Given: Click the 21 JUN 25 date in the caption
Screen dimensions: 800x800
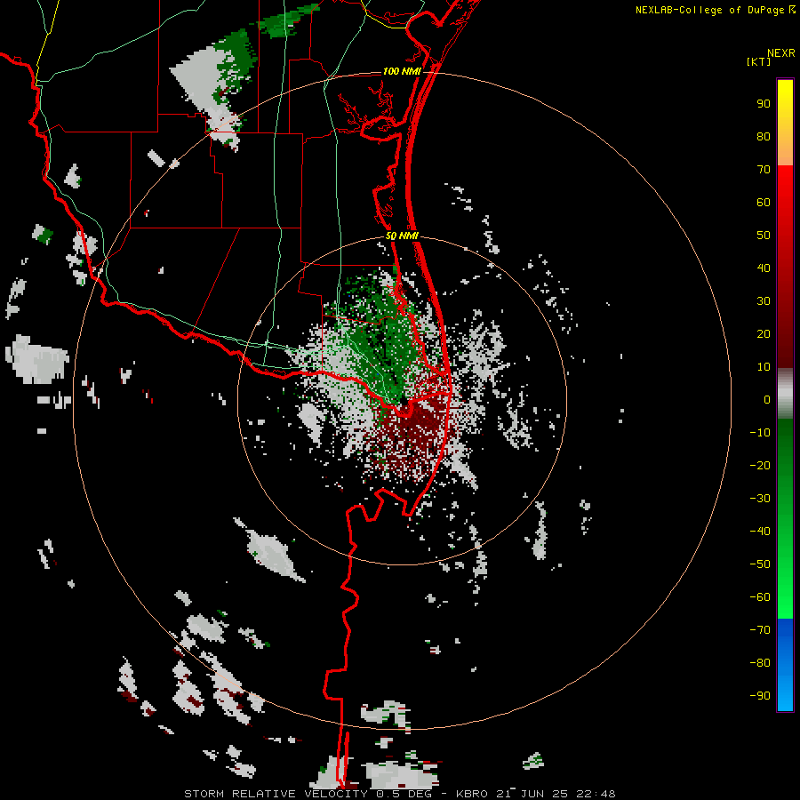Looking at the screenshot, I should (532, 794).
